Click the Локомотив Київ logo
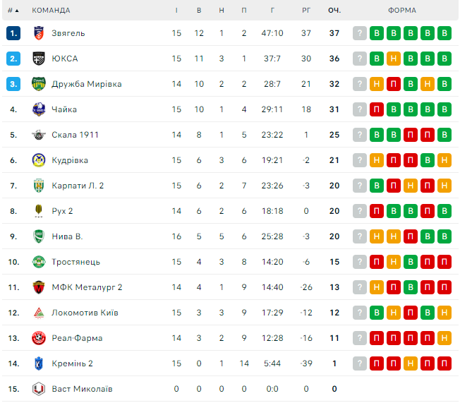The height and width of the screenshot is (403, 460). click(39, 313)
